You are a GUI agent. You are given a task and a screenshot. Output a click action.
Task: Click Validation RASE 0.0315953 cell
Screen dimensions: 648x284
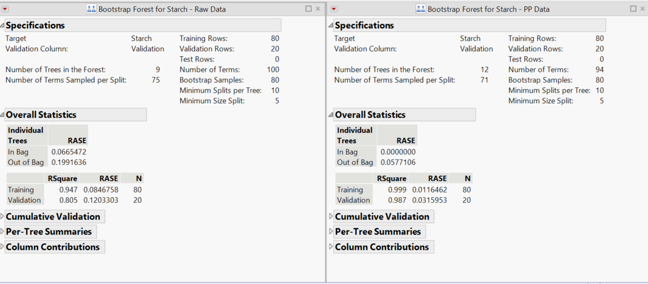tap(430, 200)
